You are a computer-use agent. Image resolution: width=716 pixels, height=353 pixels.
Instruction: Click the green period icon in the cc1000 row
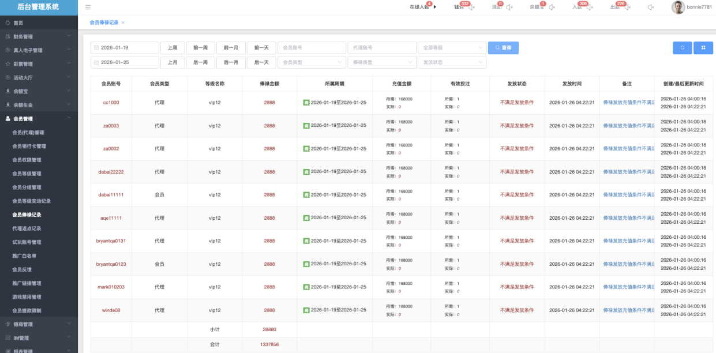coord(306,103)
